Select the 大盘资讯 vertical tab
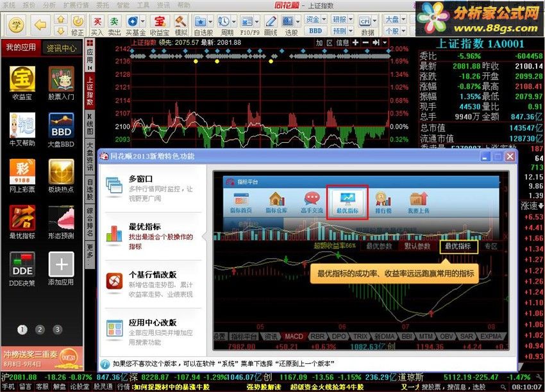 click(90, 156)
